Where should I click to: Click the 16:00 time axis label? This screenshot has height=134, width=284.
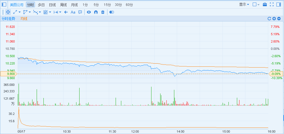click(x=271, y=131)
